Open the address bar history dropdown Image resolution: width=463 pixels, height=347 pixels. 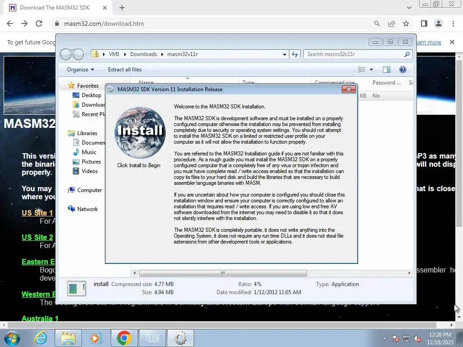coord(284,54)
